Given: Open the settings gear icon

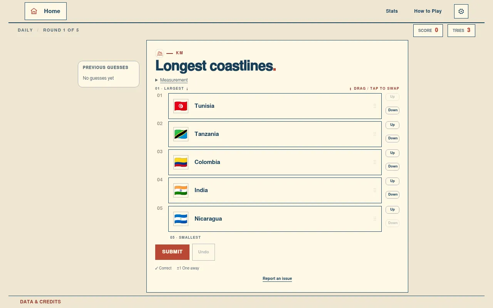Looking at the screenshot, I should (461, 11).
